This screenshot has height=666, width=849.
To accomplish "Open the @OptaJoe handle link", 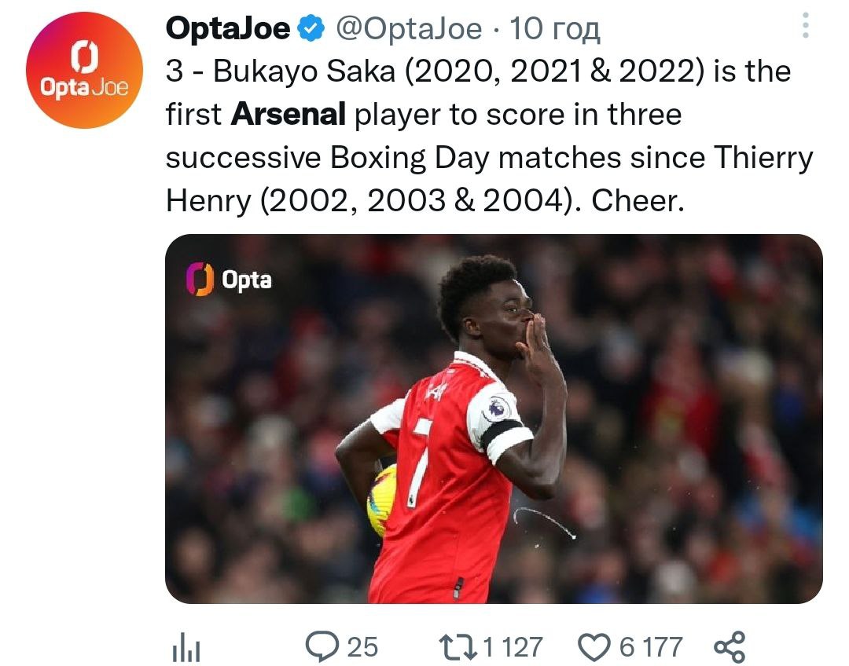I will pyautogui.click(x=409, y=29).
